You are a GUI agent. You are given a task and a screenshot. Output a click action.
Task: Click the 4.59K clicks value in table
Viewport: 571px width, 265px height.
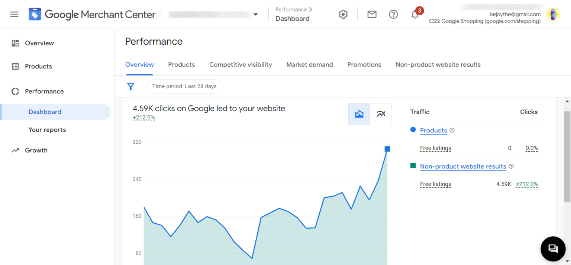(504, 184)
